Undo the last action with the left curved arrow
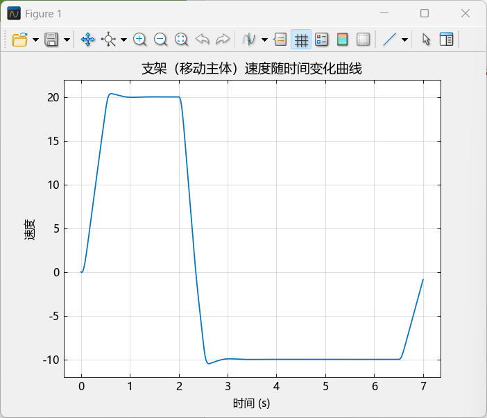The width and height of the screenshot is (487, 418). (202, 40)
